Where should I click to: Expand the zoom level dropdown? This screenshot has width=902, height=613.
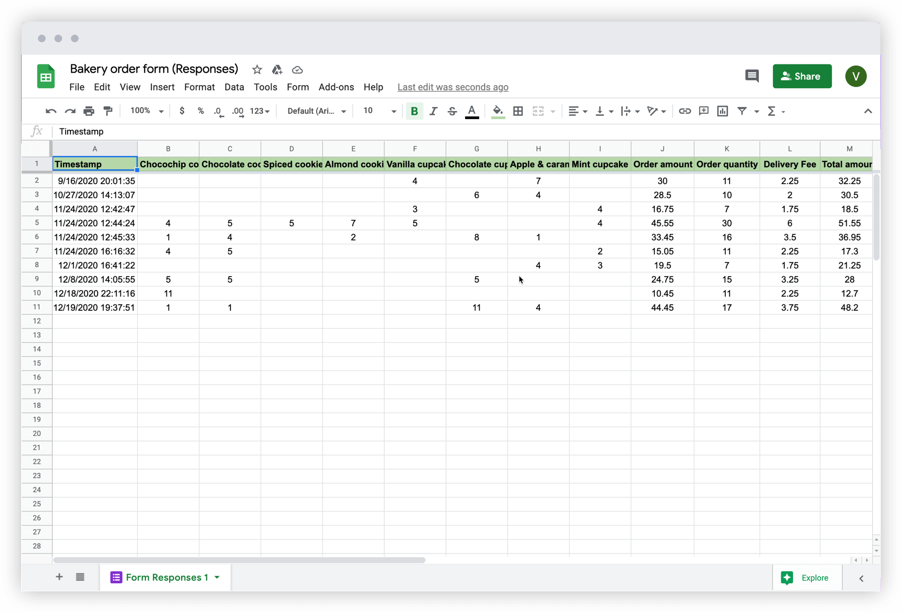point(145,111)
